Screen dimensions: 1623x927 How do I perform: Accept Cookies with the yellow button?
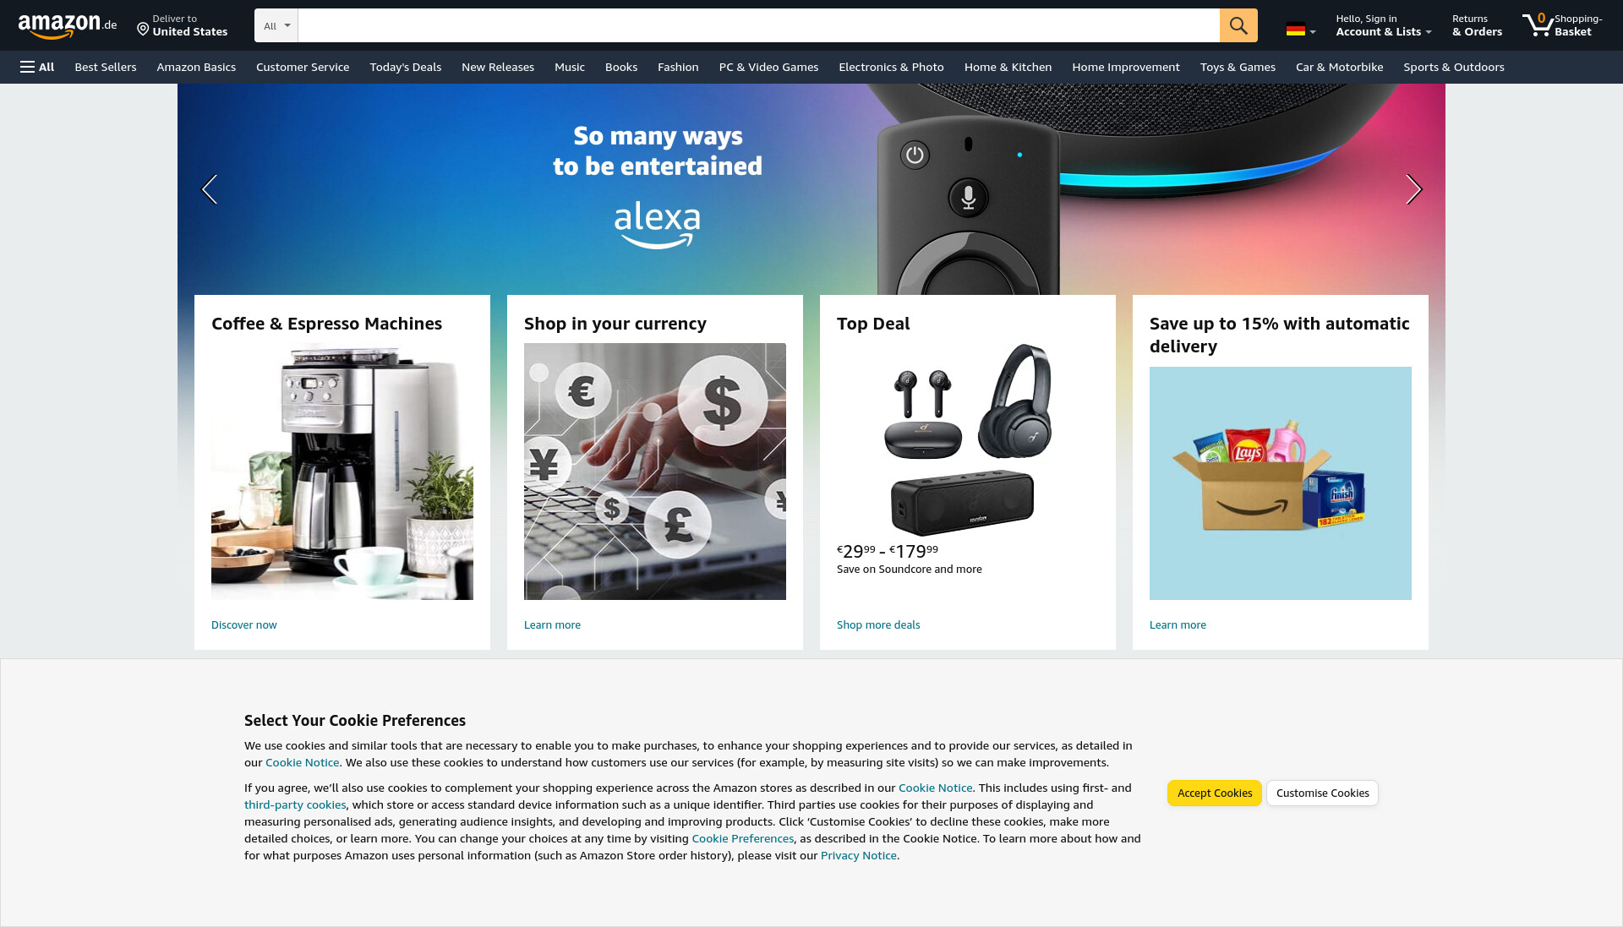[1215, 793]
